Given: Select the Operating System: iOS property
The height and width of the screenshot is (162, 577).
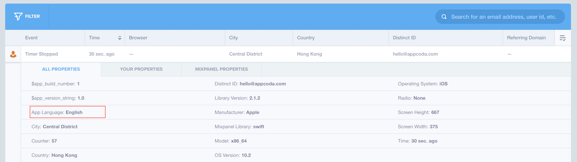Looking at the screenshot, I should 423,84.
